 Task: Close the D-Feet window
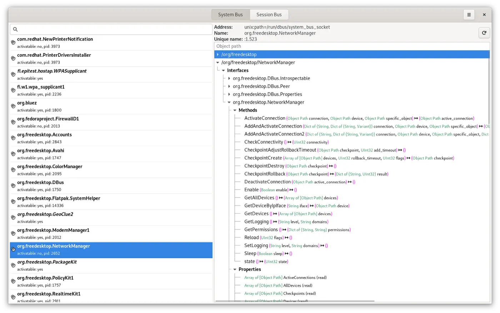(484, 15)
